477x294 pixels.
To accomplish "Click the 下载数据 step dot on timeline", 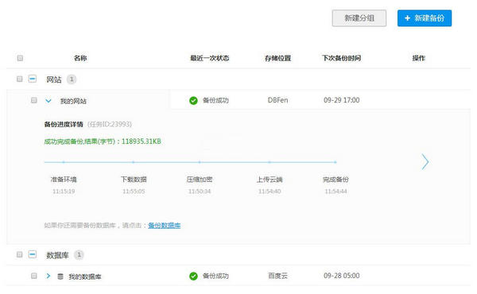I will [x=134, y=162].
